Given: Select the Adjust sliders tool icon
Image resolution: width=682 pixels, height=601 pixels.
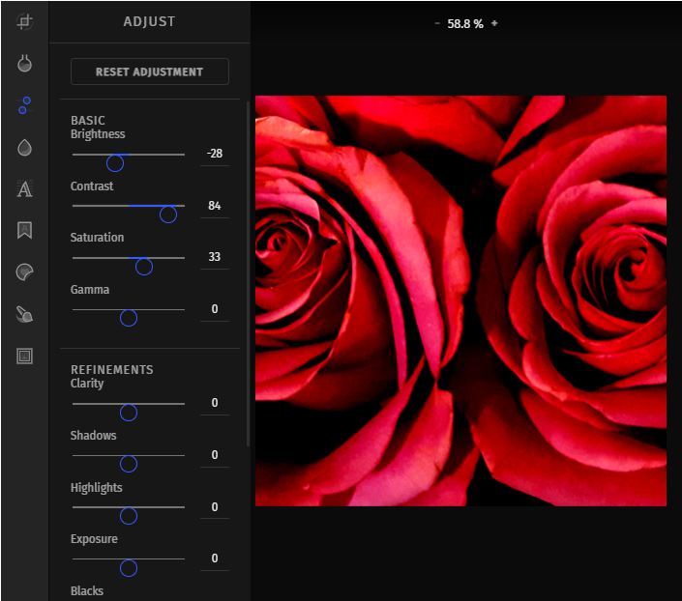Looking at the screenshot, I should pos(24,105).
